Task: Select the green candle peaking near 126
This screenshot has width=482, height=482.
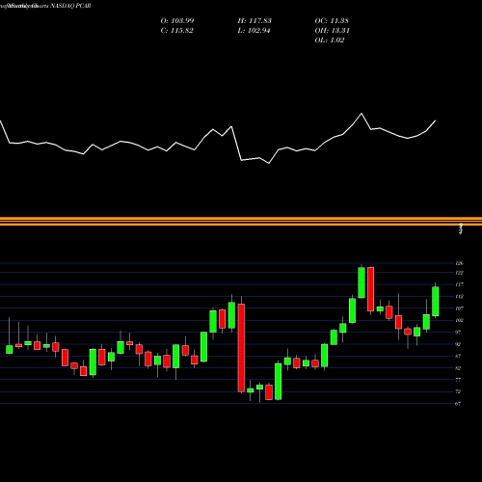Action: [361, 282]
